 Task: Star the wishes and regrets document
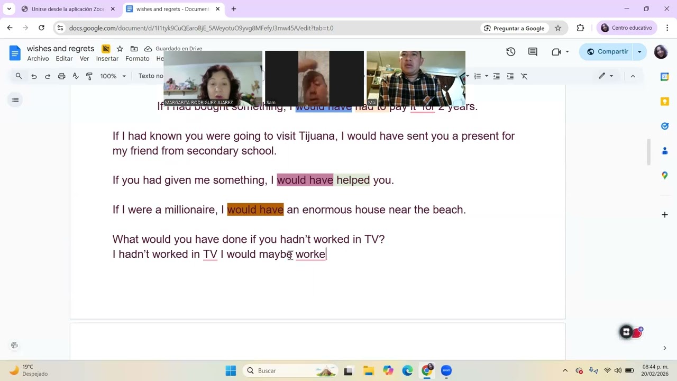120,49
